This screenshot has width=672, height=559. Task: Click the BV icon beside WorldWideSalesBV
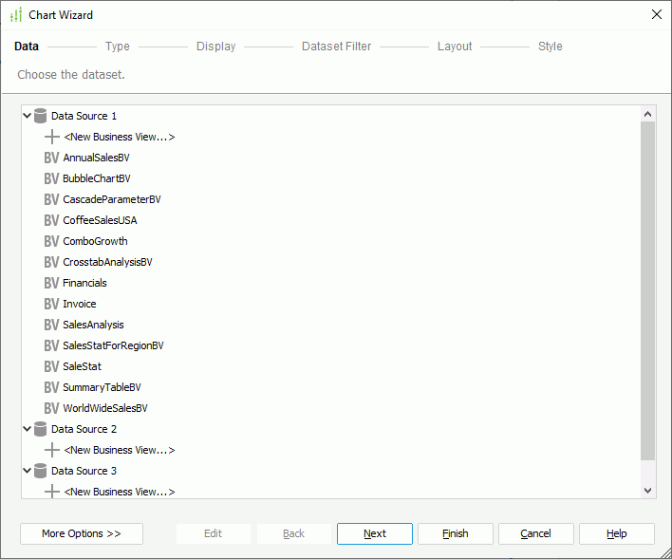click(51, 408)
